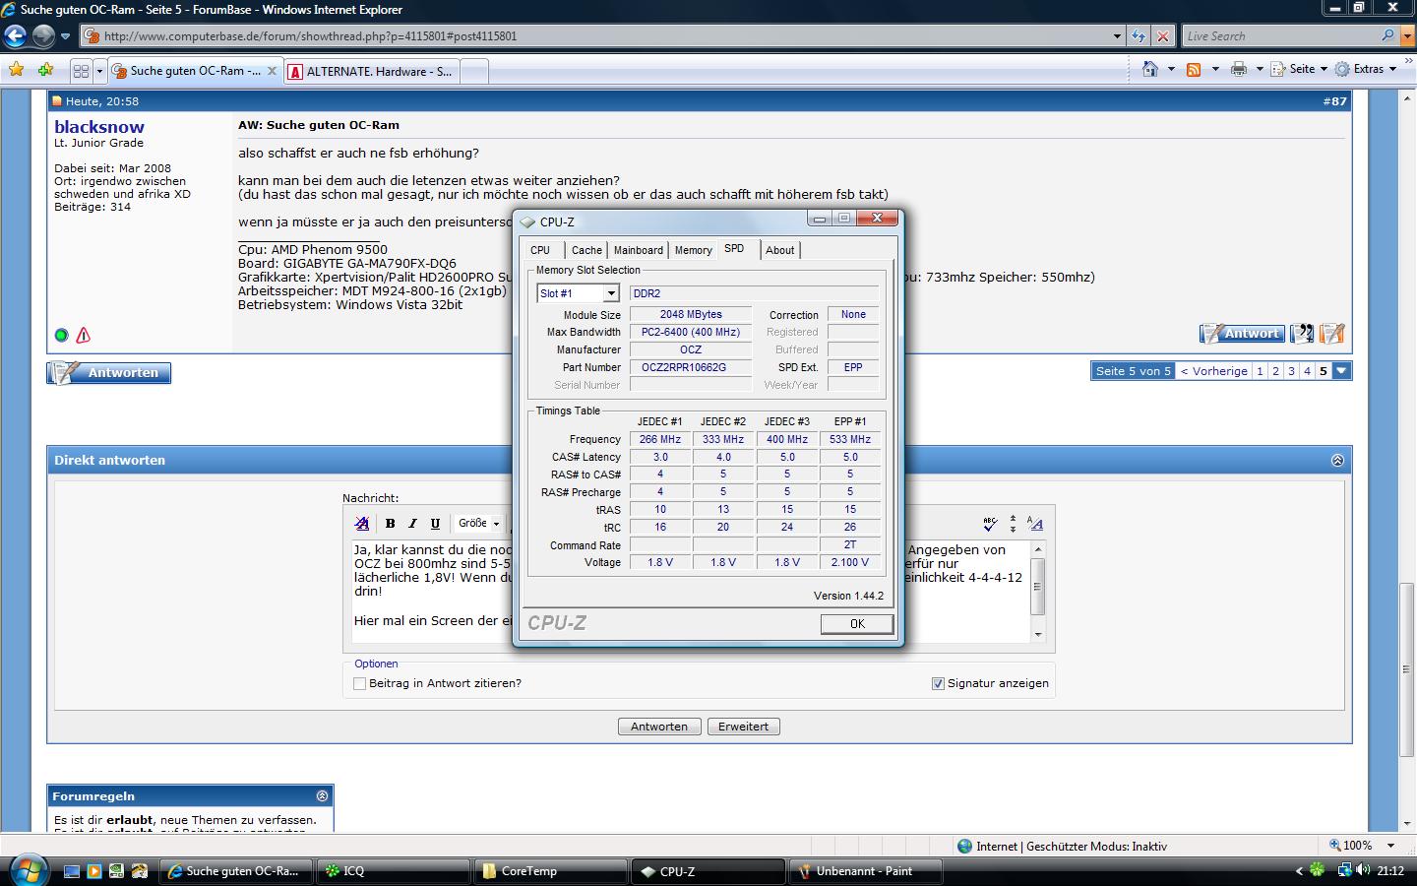
Task: Click the Erweitert button
Action: [x=743, y=727]
